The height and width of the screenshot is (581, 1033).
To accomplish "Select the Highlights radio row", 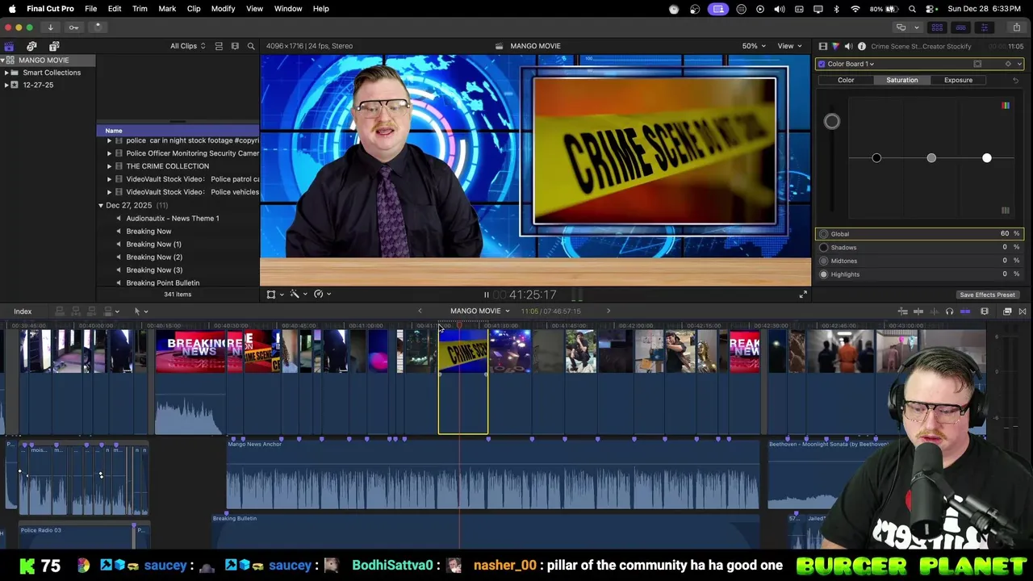I will (919, 274).
